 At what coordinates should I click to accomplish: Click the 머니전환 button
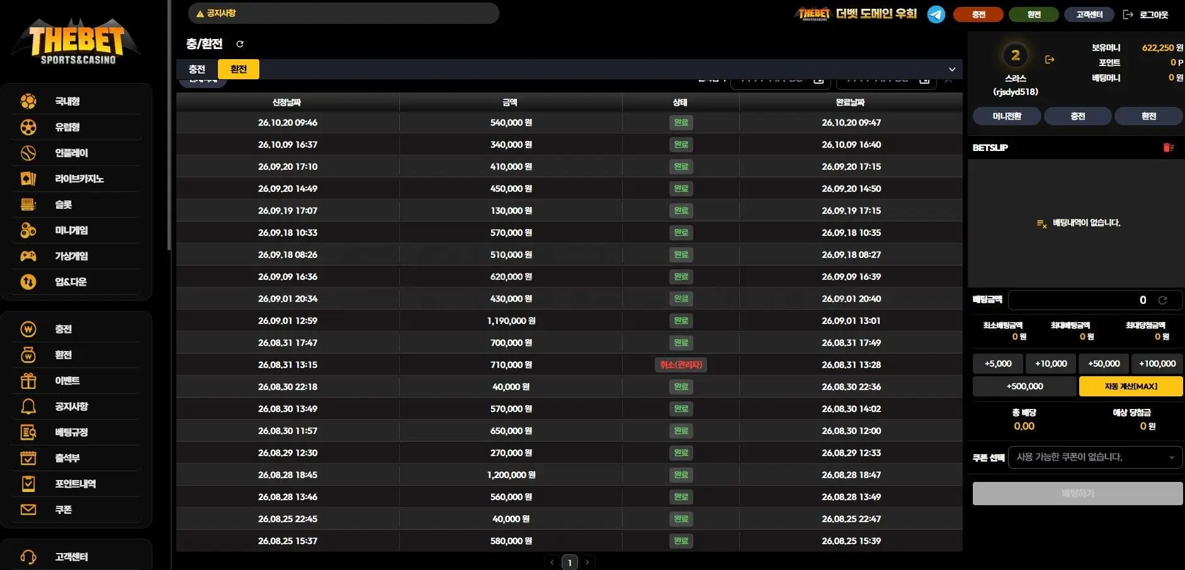1007,116
